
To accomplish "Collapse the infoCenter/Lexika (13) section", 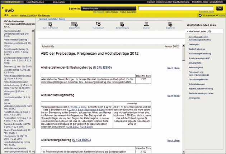I will pos(188,31).
